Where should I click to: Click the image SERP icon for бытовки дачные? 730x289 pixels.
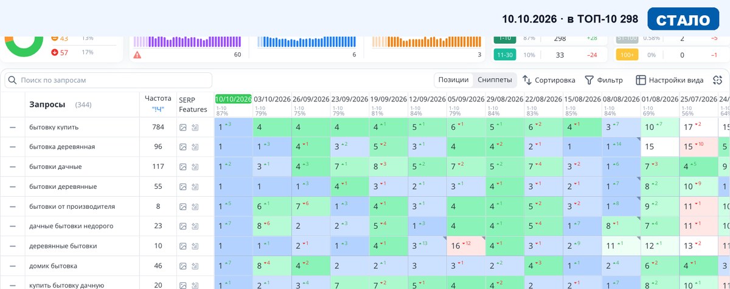183,167
